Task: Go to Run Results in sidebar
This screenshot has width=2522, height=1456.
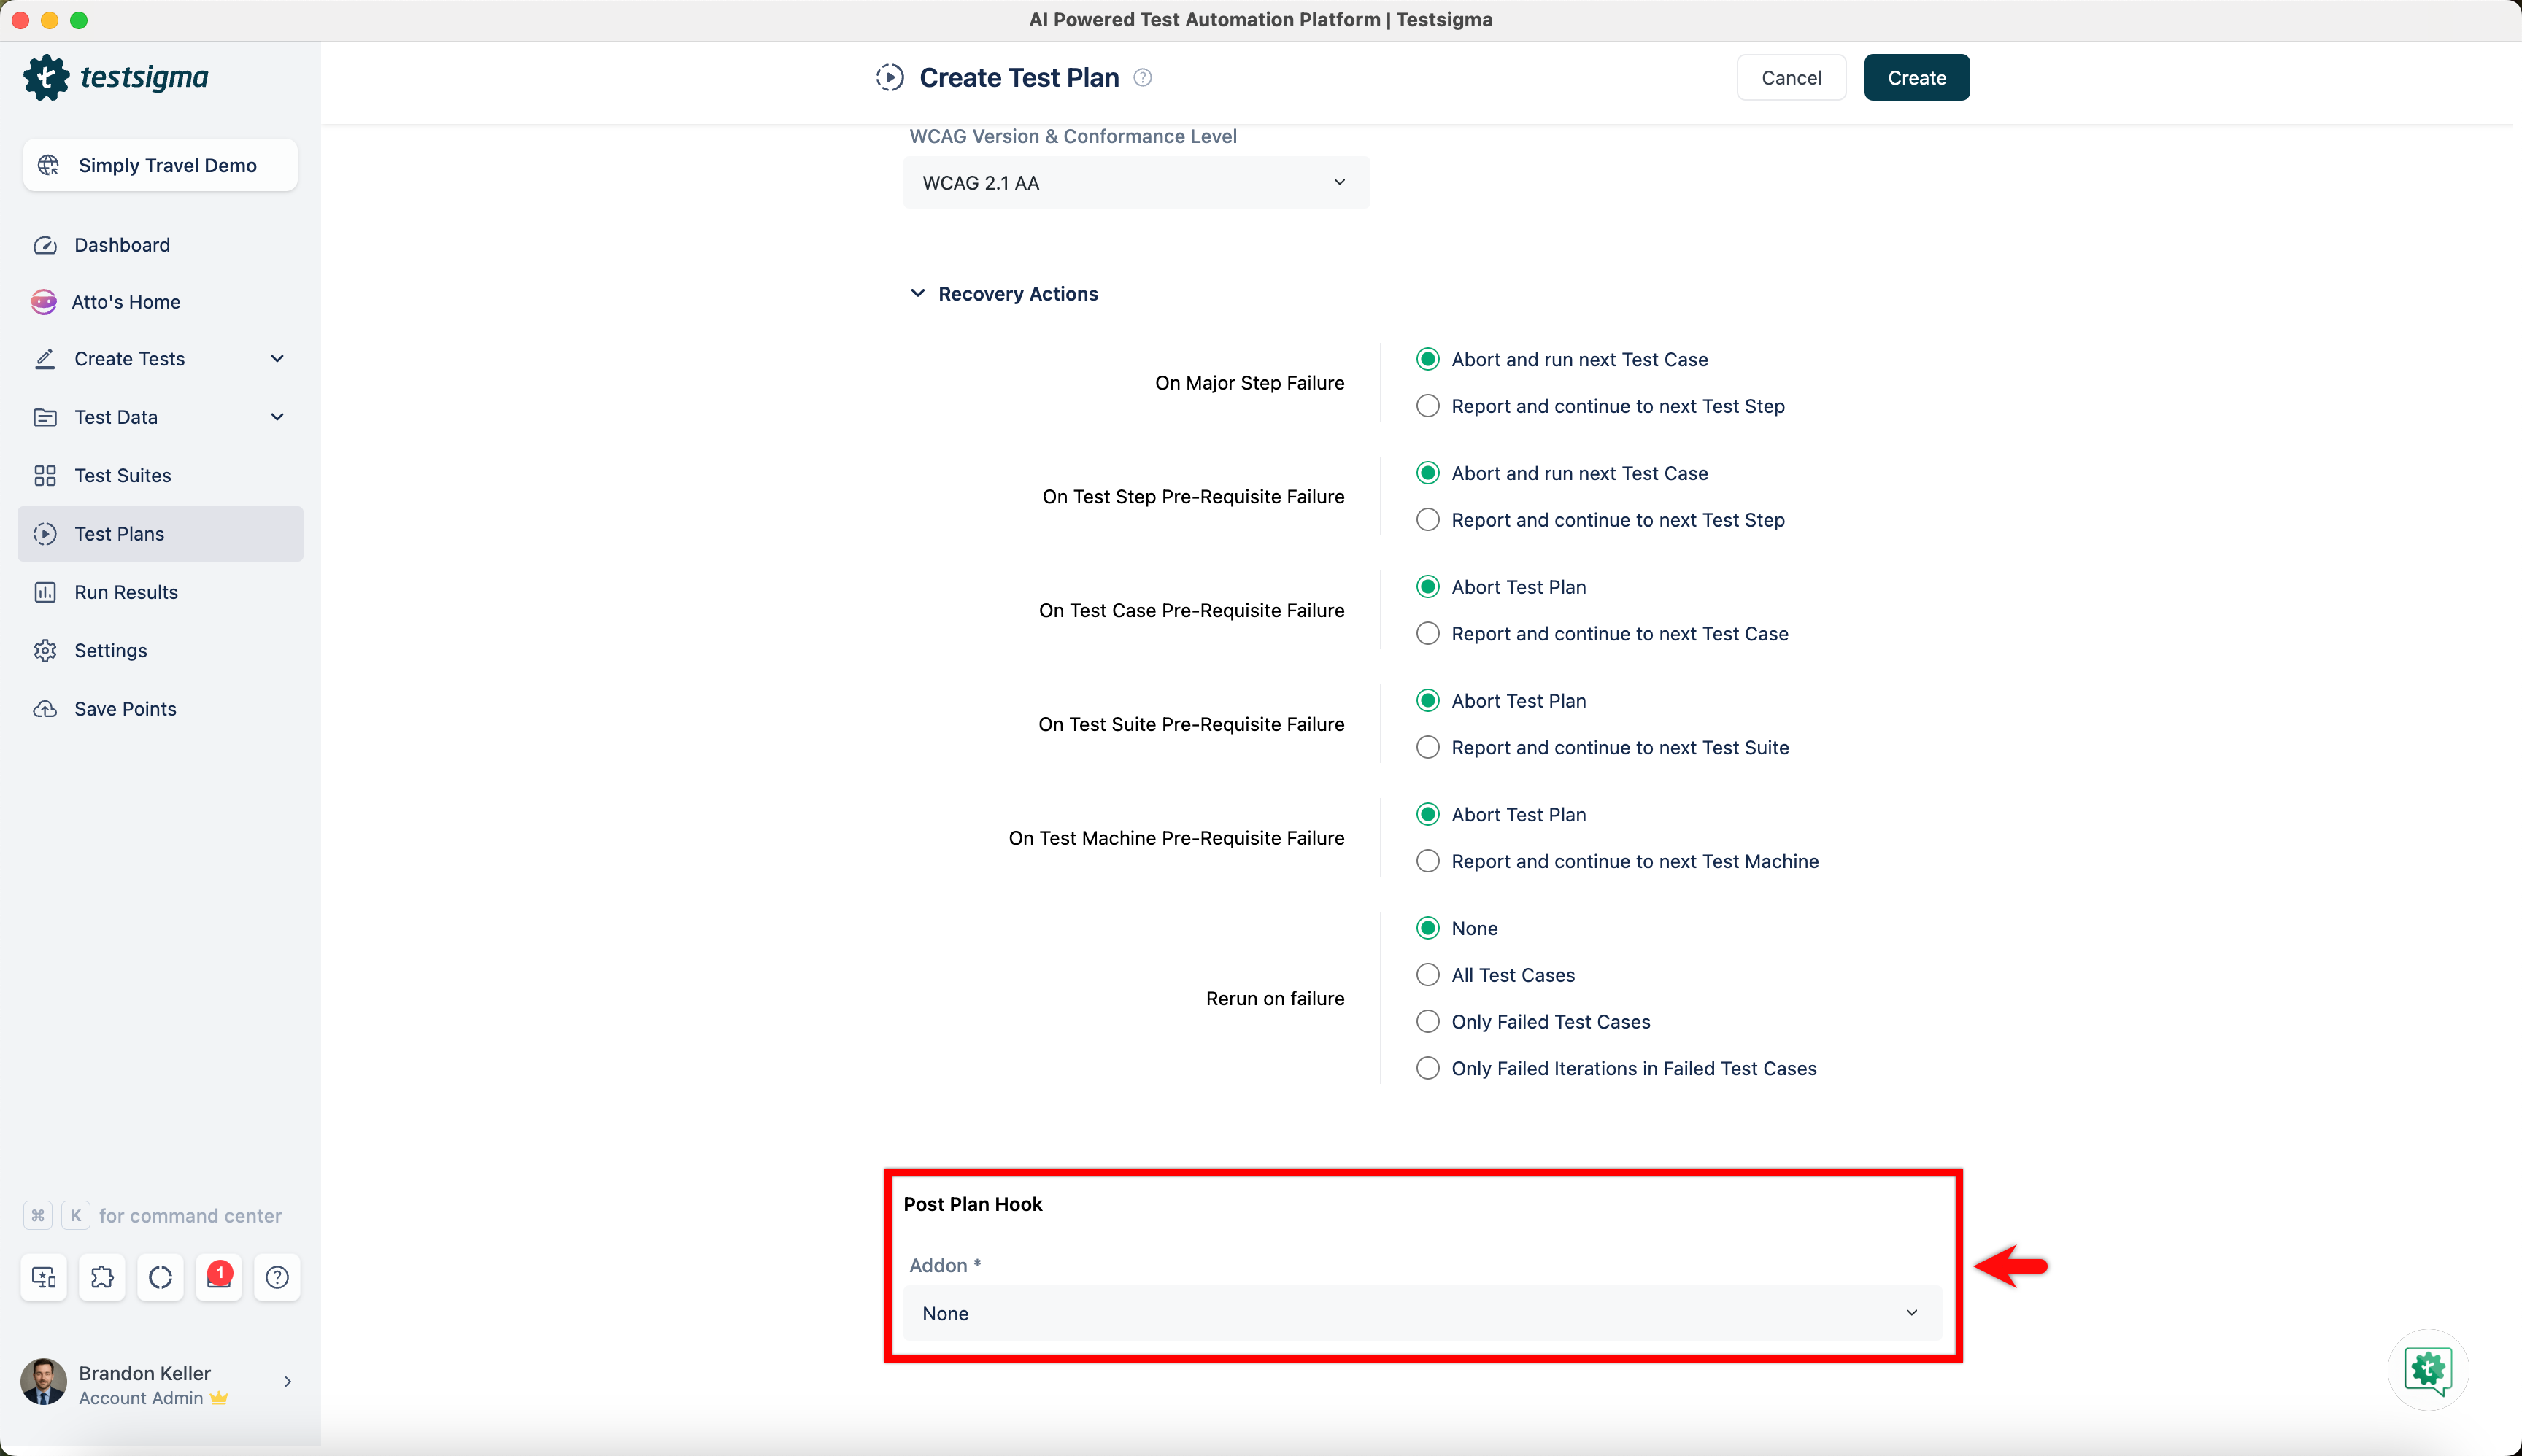Action: (x=126, y=592)
